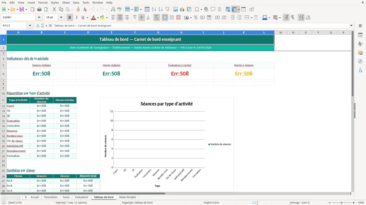Open the Sort dialog
366x205 pixels.
[x=147, y=9]
